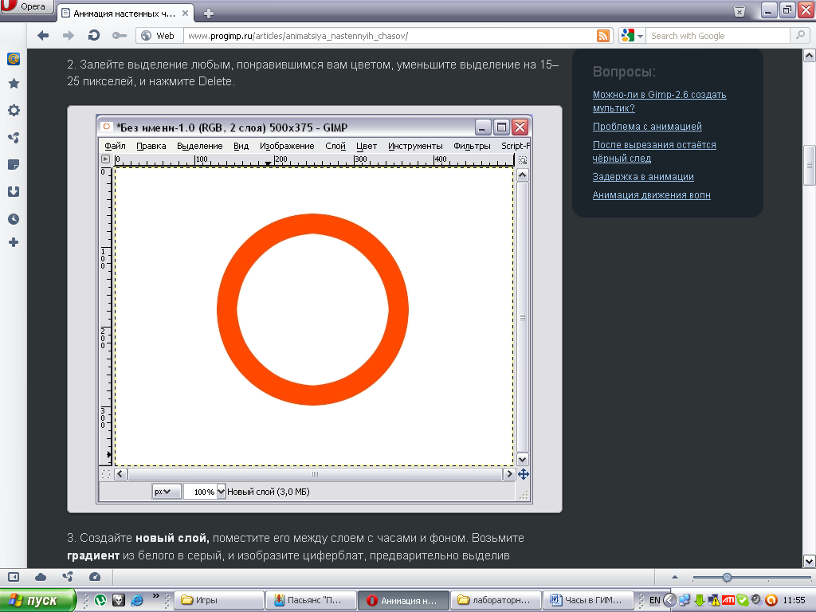Image resolution: width=816 pixels, height=612 pixels.
Task: Open link Можно-ли в Gimp-2.6 создать мультик?
Action: click(x=659, y=101)
